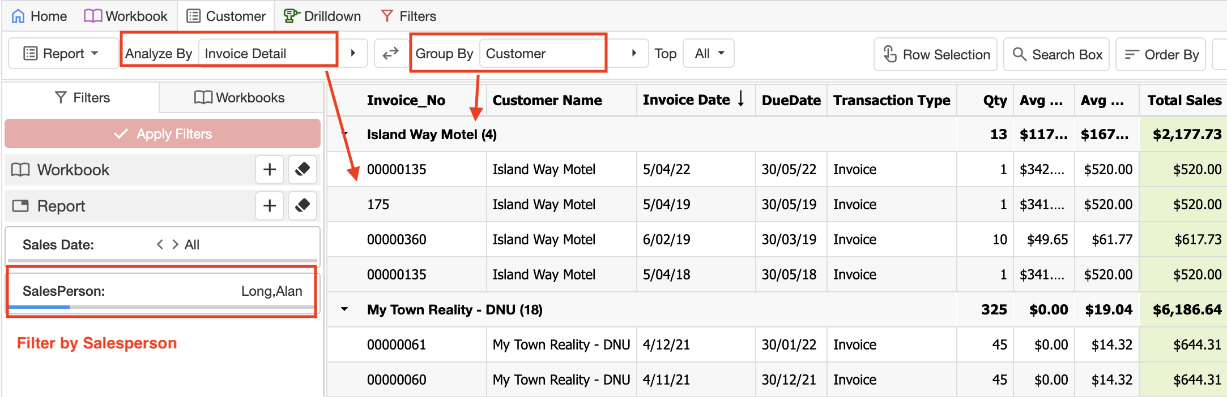Click invoice number 00000060
Screen dimensions: 1227x397
tap(397, 379)
